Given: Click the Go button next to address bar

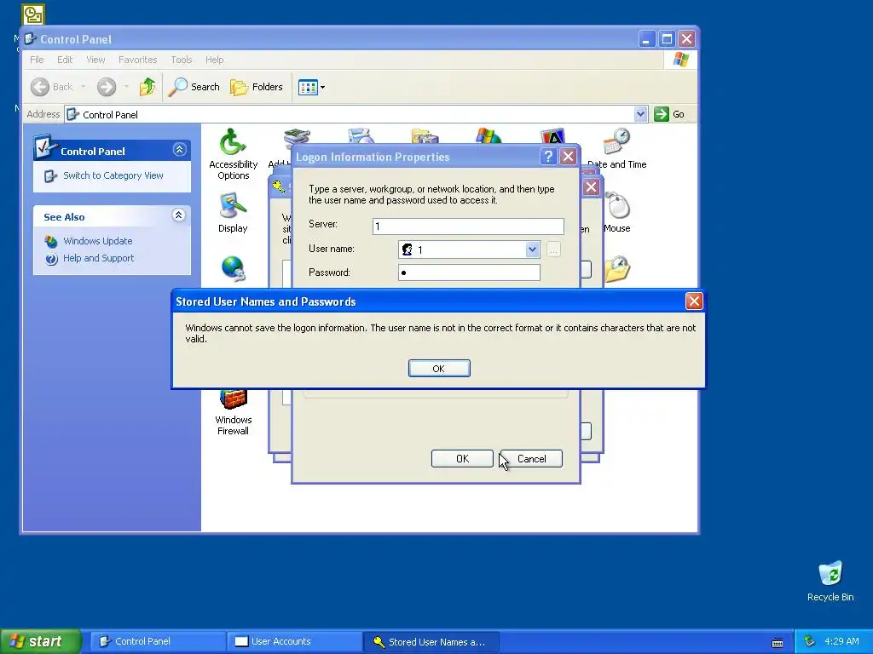Looking at the screenshot, I should point(669,114).
